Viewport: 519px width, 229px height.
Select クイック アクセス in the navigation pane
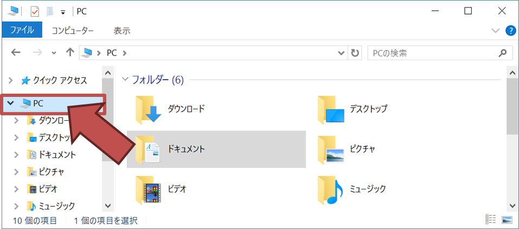click(59, 80)
